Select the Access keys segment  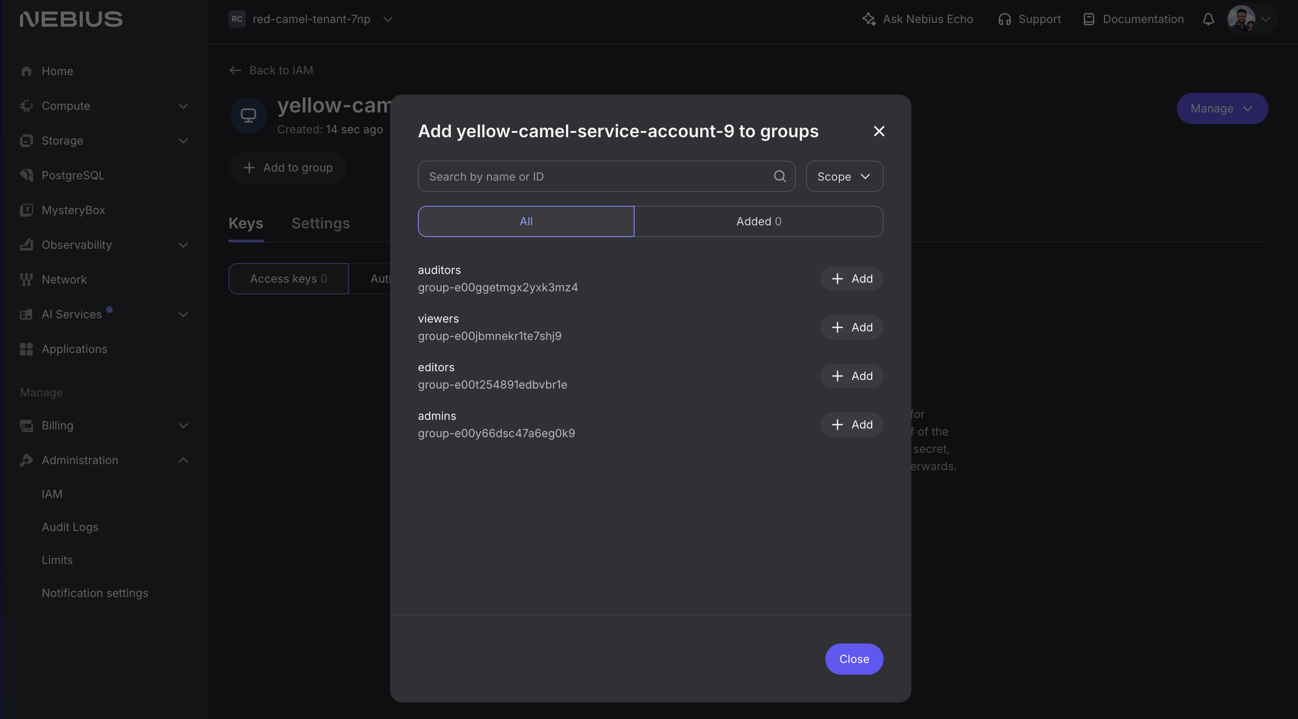click(x=288, y=279)
